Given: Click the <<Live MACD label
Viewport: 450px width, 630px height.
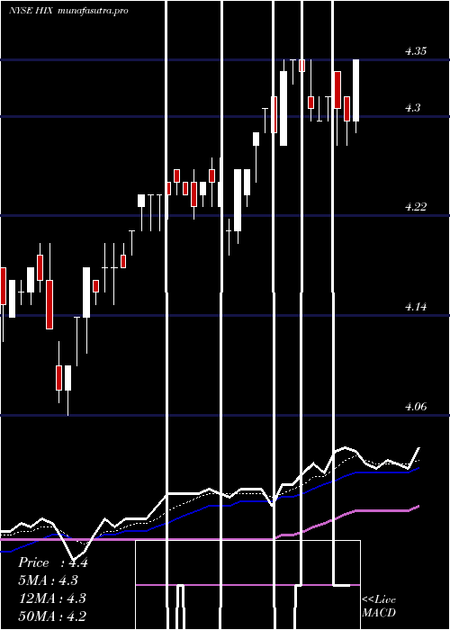Looking at the screenshot, I should 379,607.
